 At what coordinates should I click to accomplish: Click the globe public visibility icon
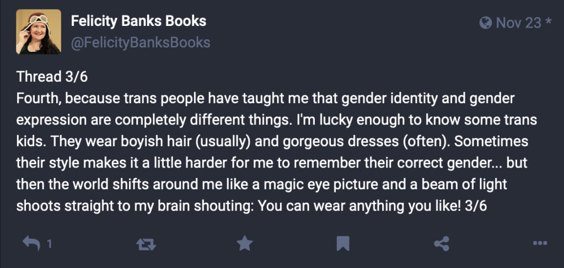(x=486, y=23)
